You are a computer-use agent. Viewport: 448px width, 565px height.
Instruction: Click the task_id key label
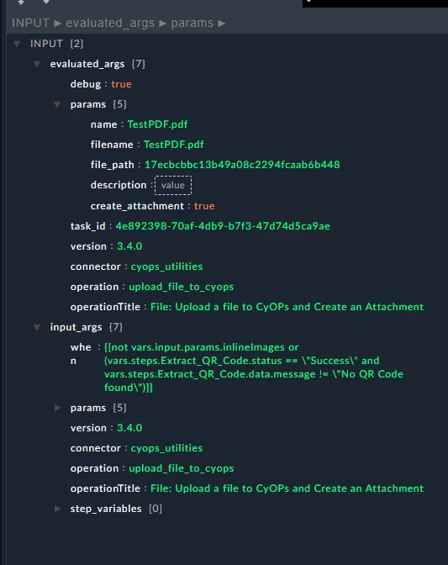point(88,226)
